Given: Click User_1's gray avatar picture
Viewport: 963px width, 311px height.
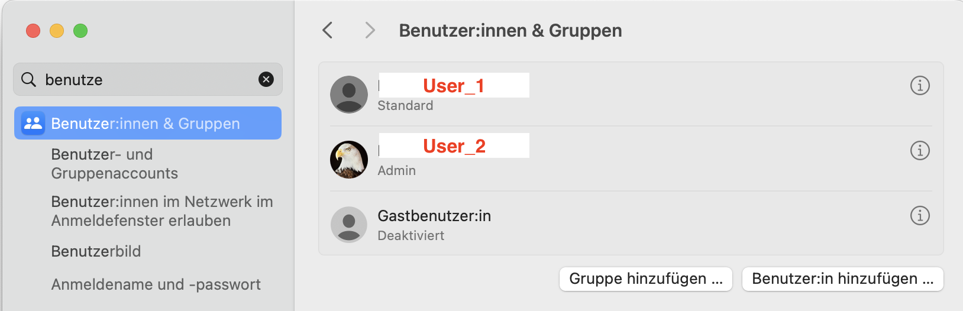Looking at the screenshot, I should (x=349, y=95).
